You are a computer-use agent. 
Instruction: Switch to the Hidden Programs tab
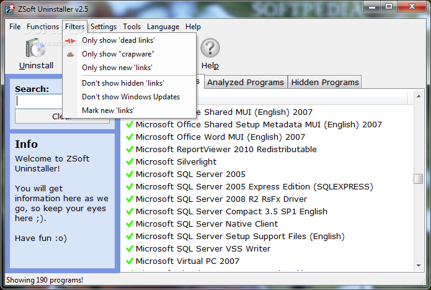(x=325, y=82)
